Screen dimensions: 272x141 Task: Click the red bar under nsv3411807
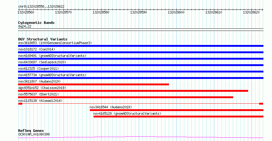tap(94, 84)
